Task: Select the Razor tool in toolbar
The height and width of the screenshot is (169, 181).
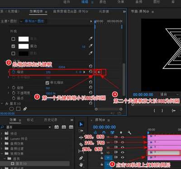Action: coord(81,145)
